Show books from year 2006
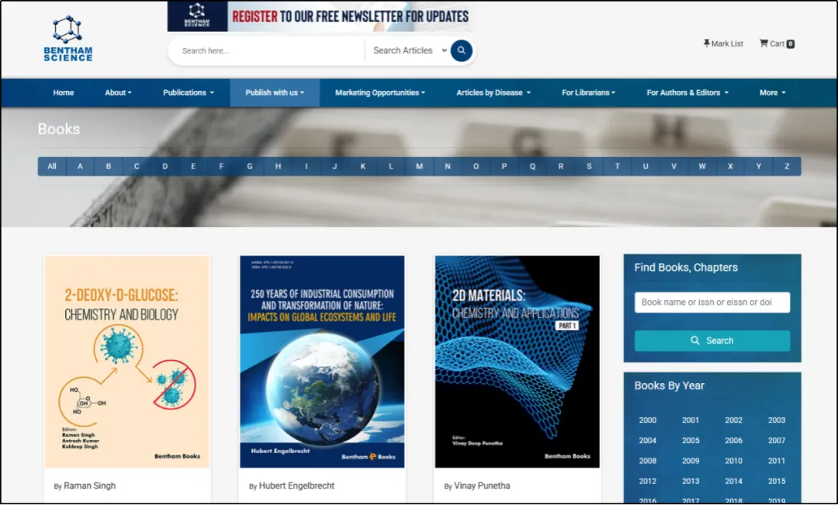Screen dimensions: 838x505 [x=734, y=441]
